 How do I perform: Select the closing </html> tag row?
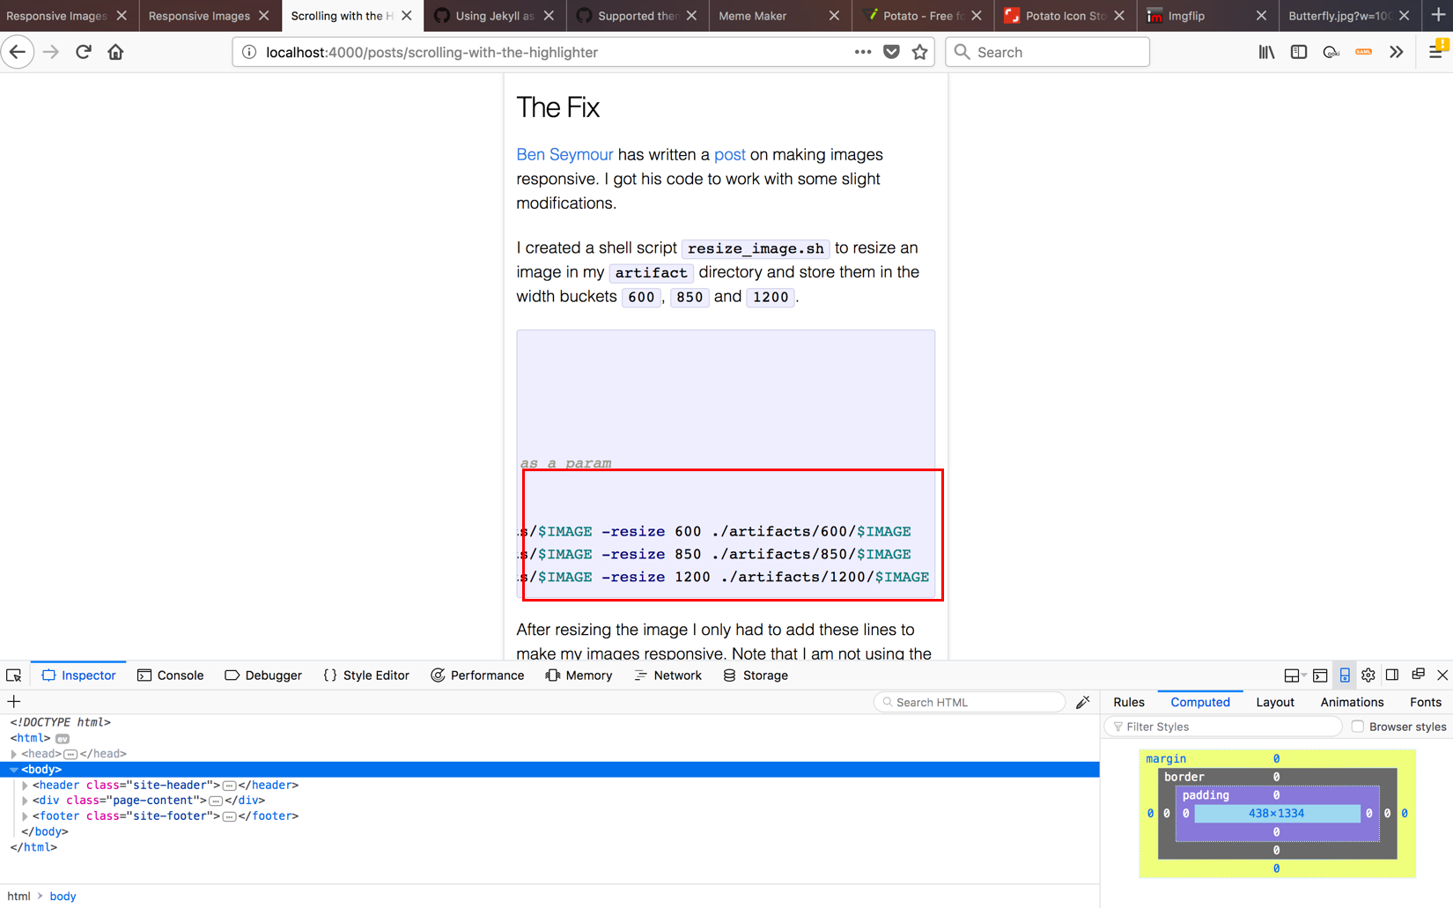33,847
